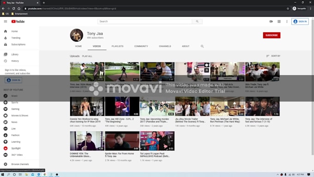
Task: Select the Videos tab
Action: [97, 46]
